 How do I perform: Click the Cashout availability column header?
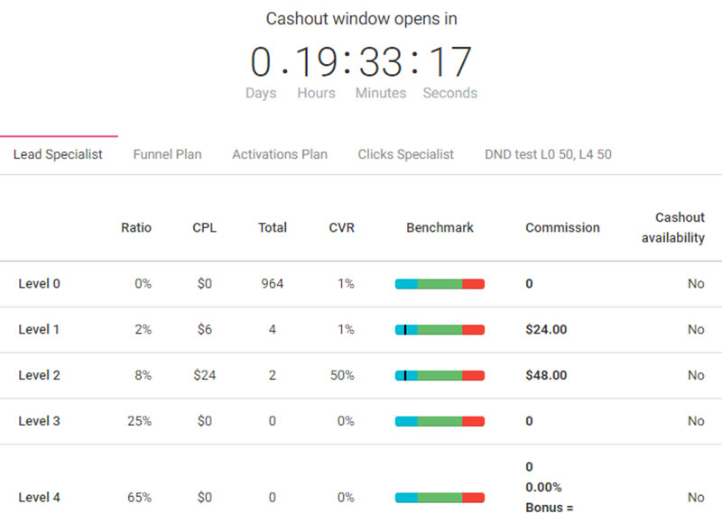[680, 227]
